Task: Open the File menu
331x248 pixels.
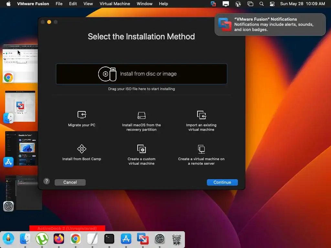Action: pyautogui.click(x=59, y=4)
